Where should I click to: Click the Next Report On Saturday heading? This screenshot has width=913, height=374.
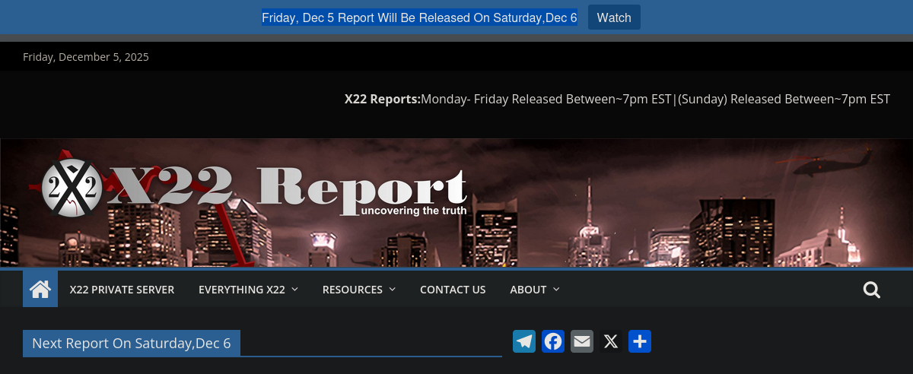(132, 343)
